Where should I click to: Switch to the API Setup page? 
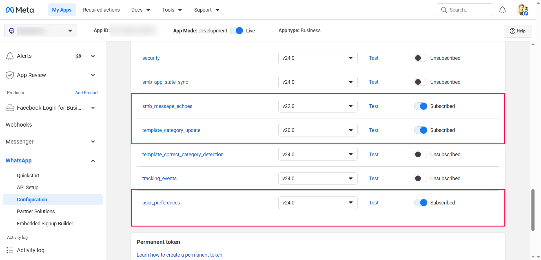click(x=28, y=187)
